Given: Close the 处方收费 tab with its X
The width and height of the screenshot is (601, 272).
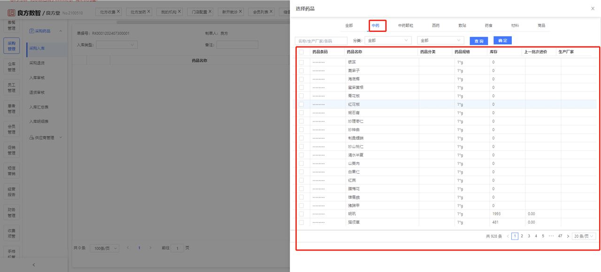Looking at the screenshot, I should coord(118,11).
